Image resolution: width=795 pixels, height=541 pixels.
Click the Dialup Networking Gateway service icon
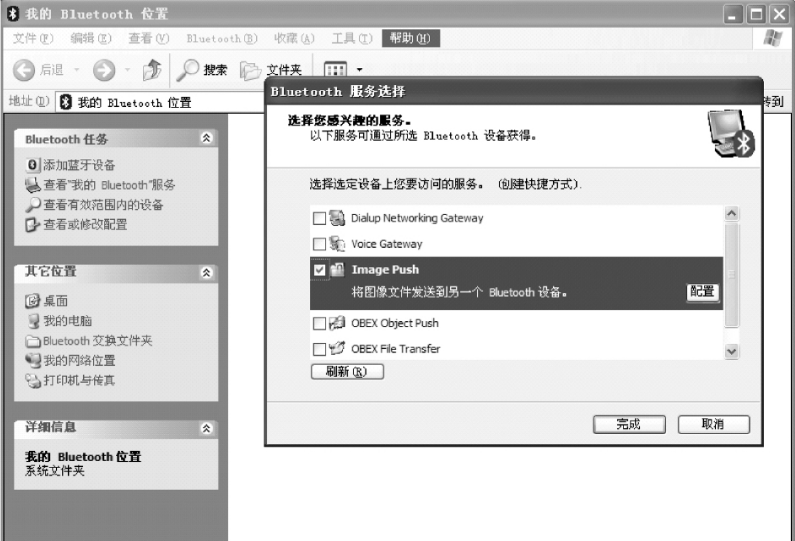(337, 217)
